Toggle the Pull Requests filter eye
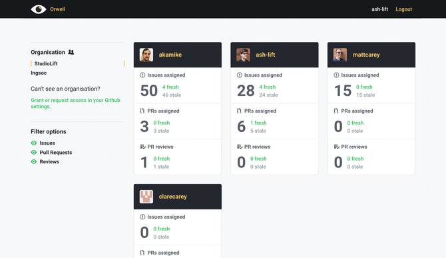 click(x=34, y=153)
